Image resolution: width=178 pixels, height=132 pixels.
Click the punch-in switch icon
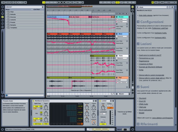tap(113, 2)
